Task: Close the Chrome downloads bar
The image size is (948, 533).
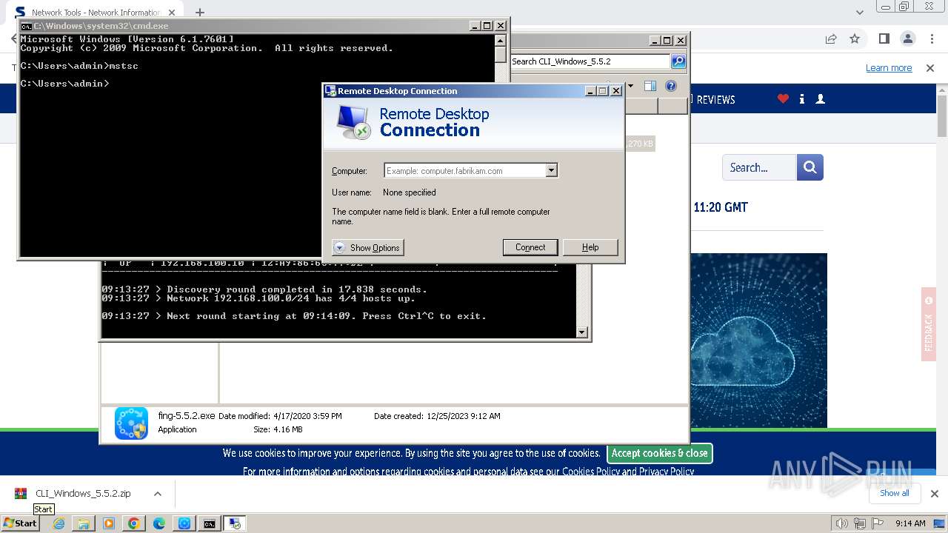Action: tap(934, 493)
